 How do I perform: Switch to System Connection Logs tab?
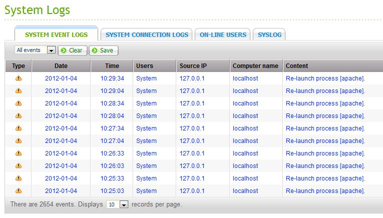click(x=147, y=35)
